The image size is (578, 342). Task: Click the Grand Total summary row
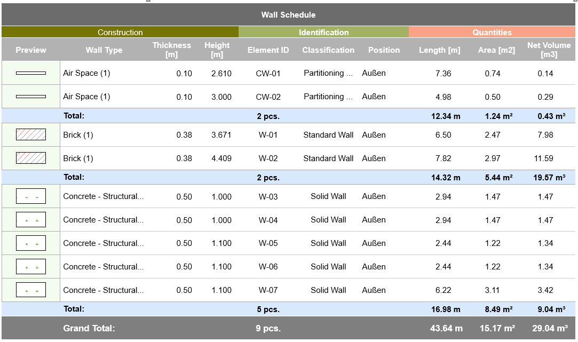[289, 328]
